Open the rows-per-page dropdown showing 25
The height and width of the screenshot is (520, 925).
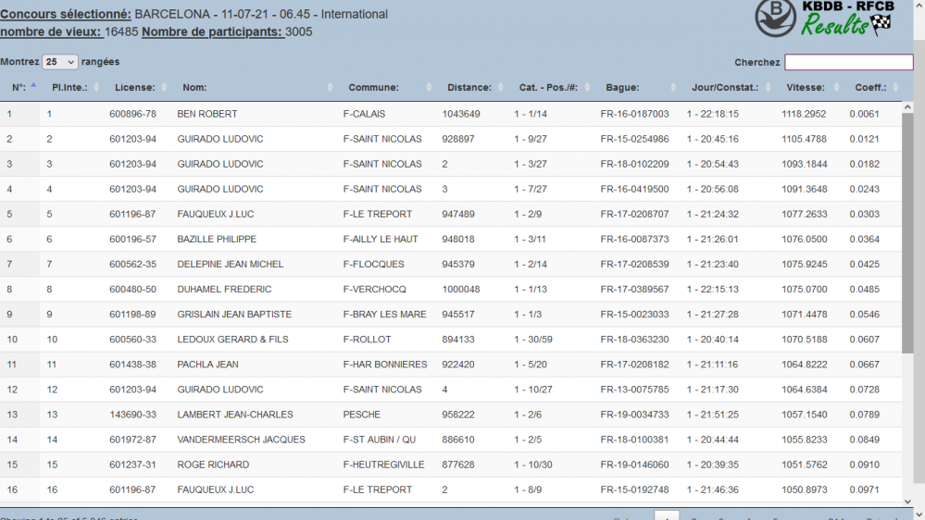60,62
